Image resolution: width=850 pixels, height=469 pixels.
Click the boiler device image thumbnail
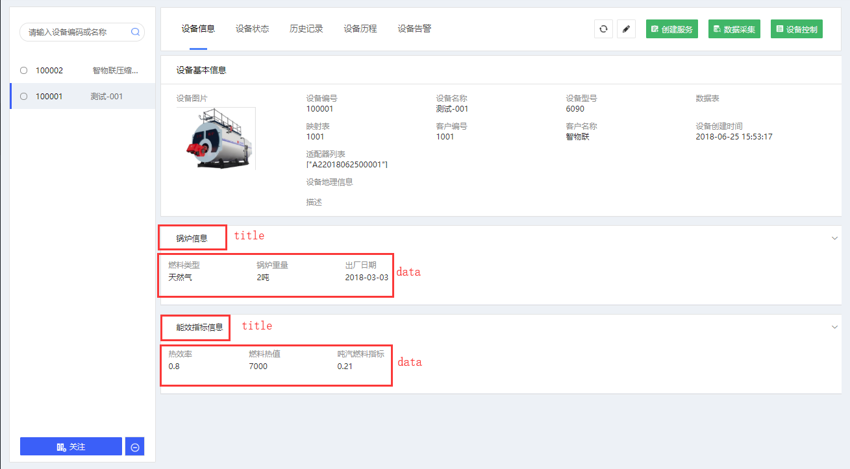point(216,139)
